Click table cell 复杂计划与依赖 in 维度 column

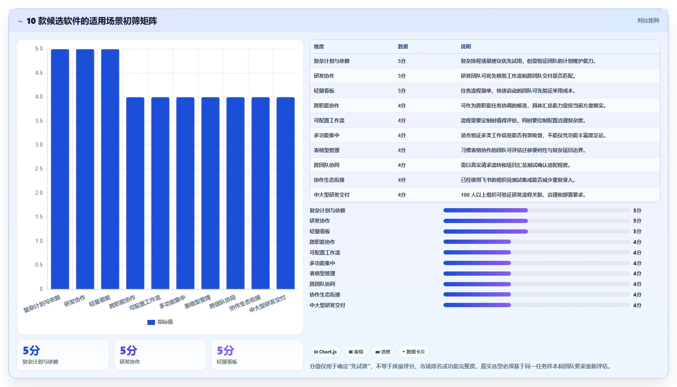(x=332, y=61)
